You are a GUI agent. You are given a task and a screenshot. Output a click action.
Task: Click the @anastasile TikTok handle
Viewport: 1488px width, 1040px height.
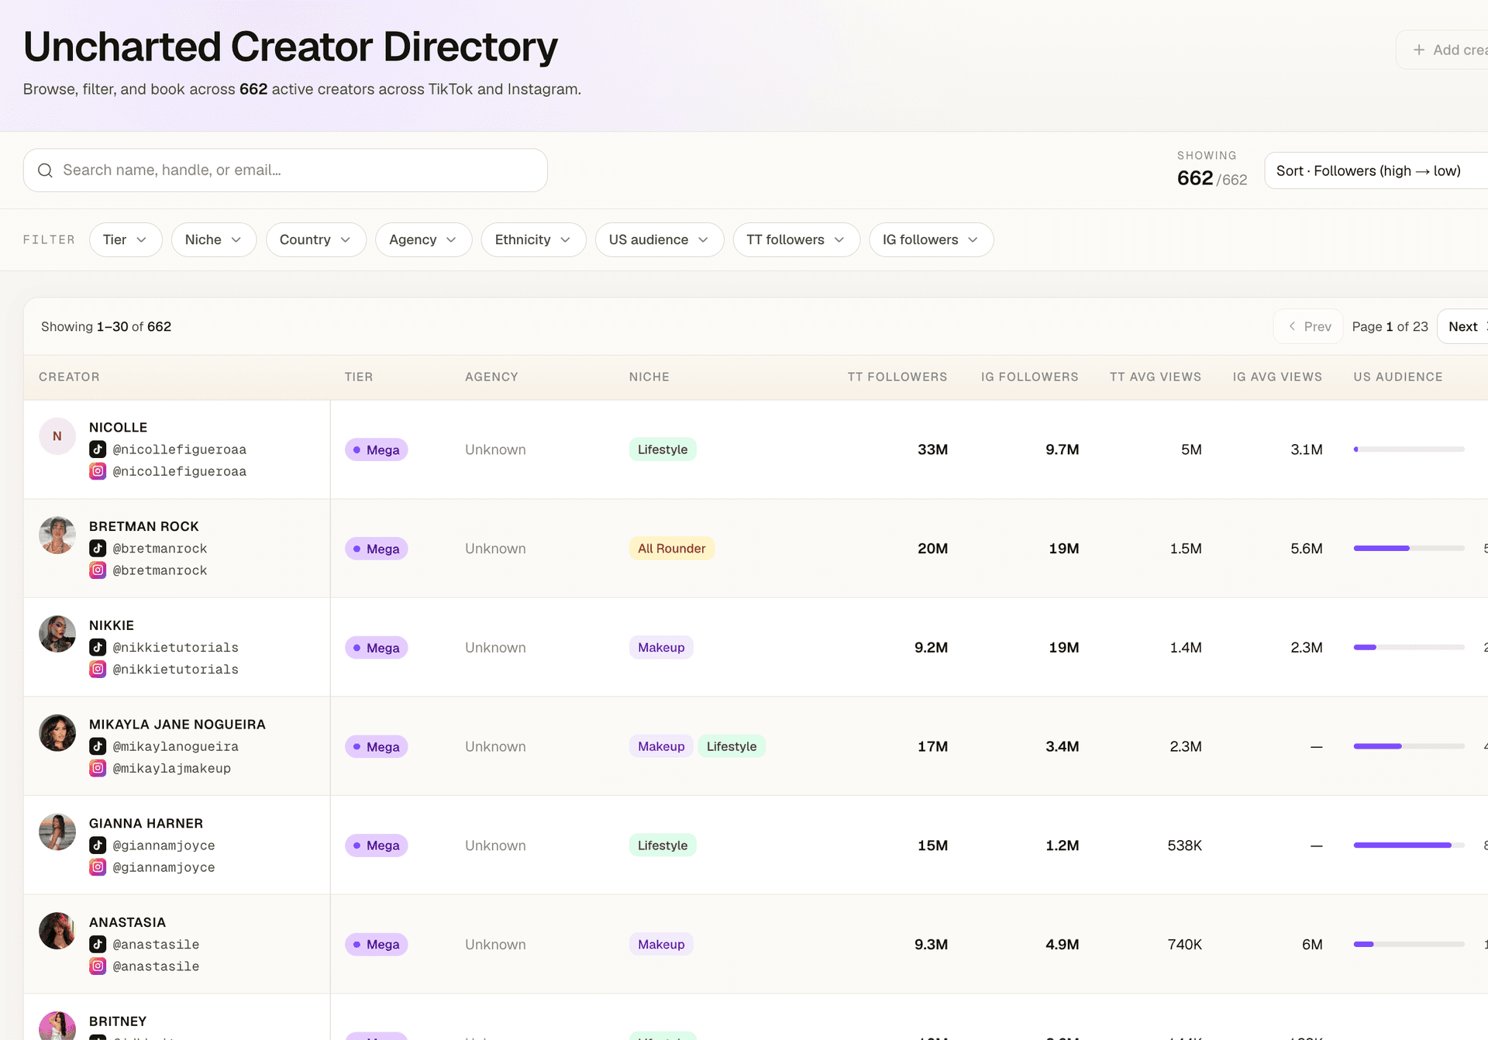click(x=156, y=944)
